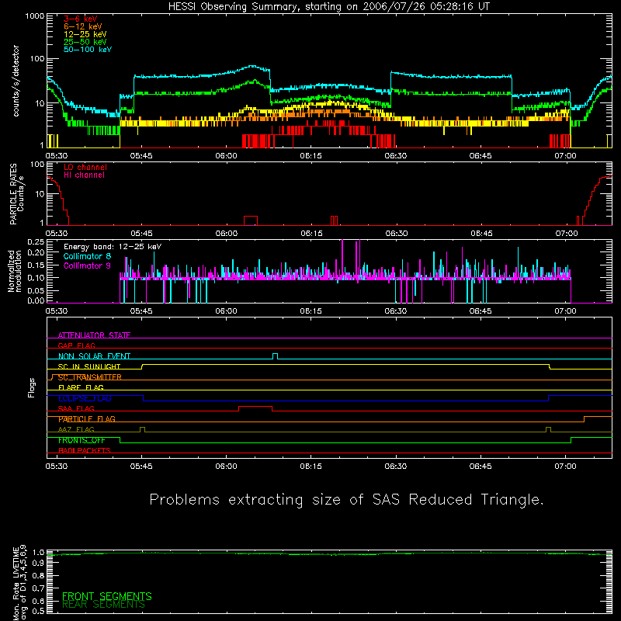This screenshot has width=621, height=621.
Task: Click the counts/s/detector axis label
Action: click(x=16, y=81)
